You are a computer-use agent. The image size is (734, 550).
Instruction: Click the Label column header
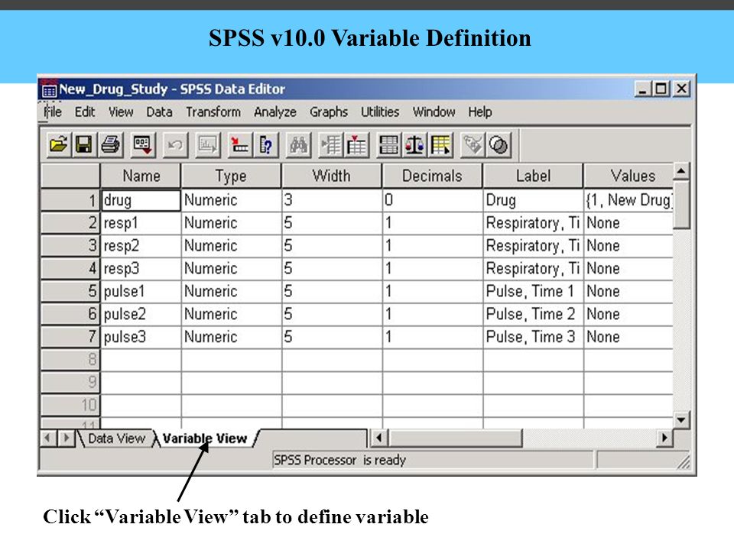pos(533,176)
